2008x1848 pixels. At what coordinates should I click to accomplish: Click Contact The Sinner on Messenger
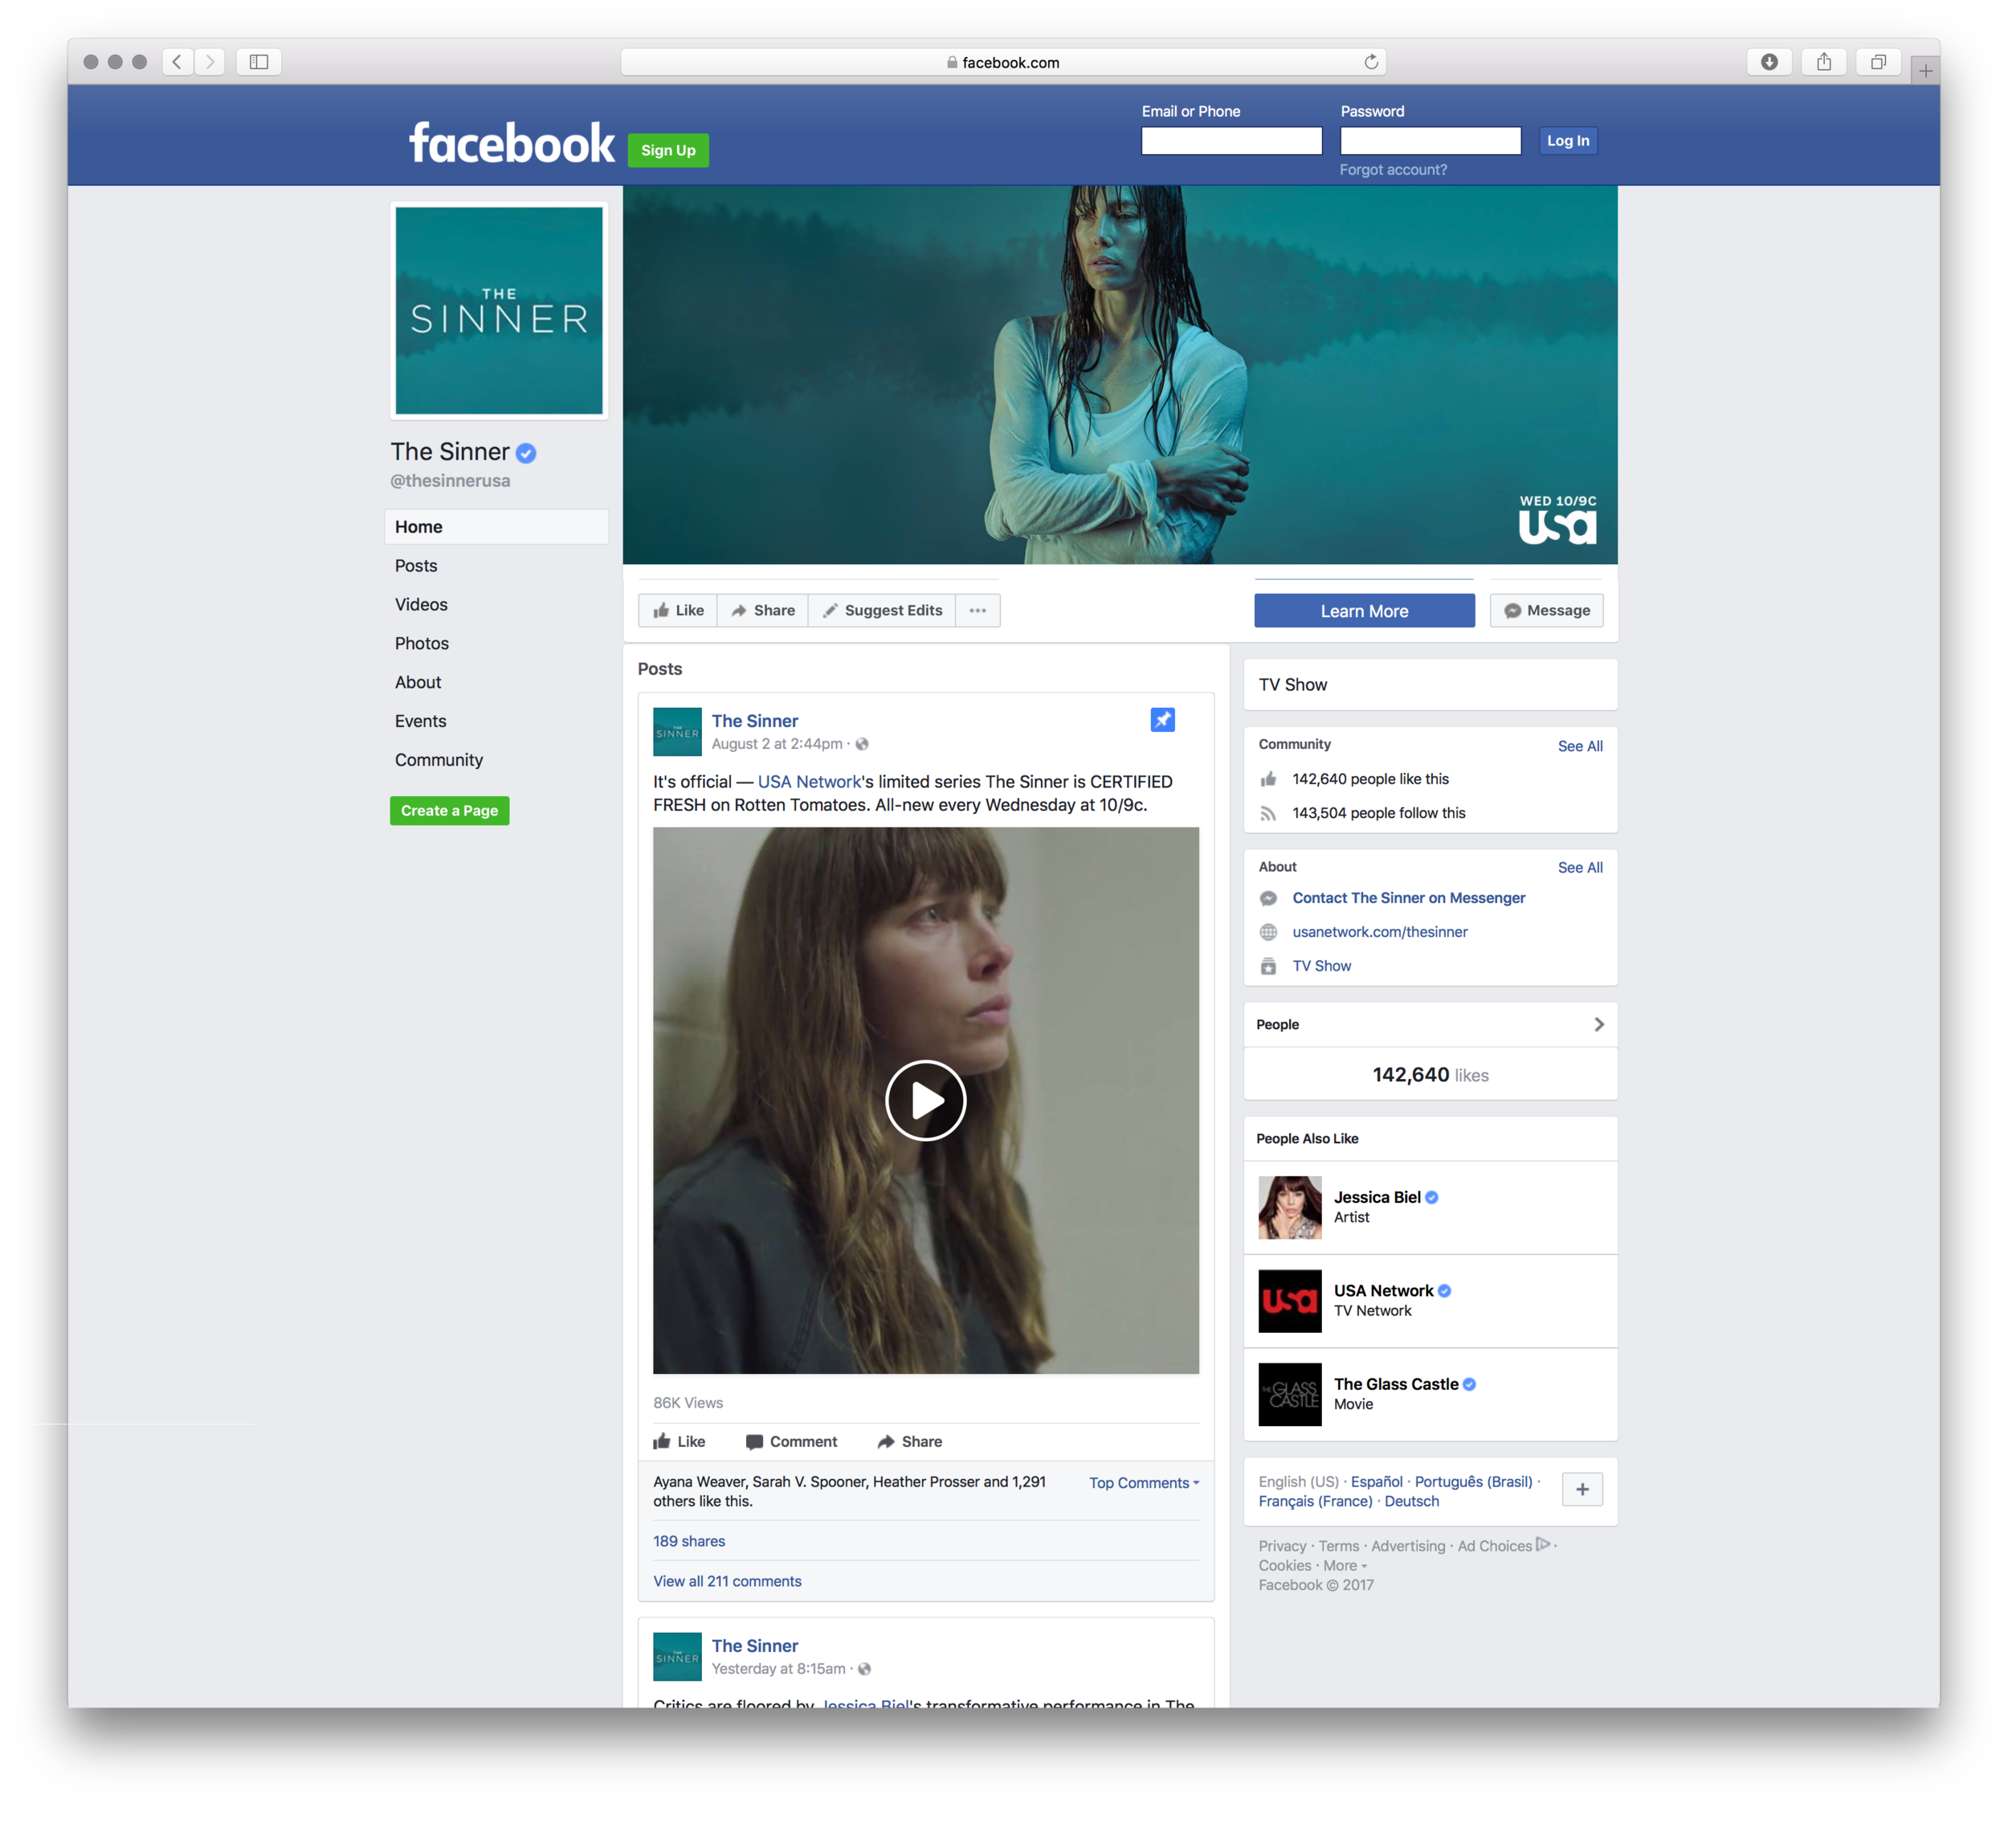(x=1408, y=898)
